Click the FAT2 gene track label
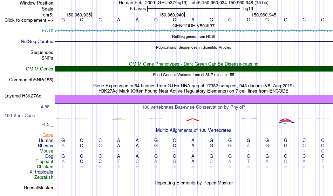This screenshot has height=196, width=333. pyautogui.click(x=48, y=31)
